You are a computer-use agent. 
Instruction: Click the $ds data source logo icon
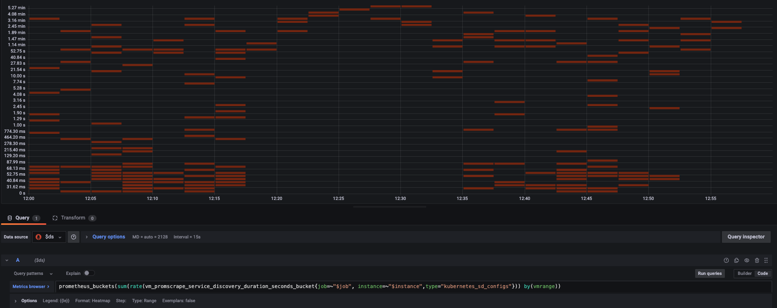click(x=39, y=237)
